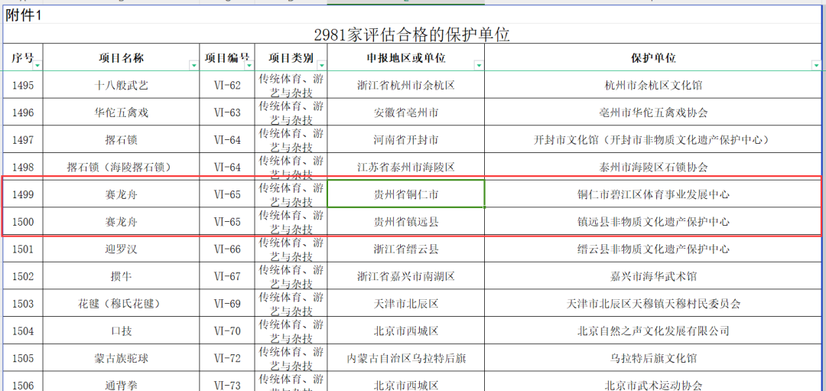The width and height of the screenshot is (826, 391).
Task: Click the cell 华佗五禽戏
Action: click(121, 112)
